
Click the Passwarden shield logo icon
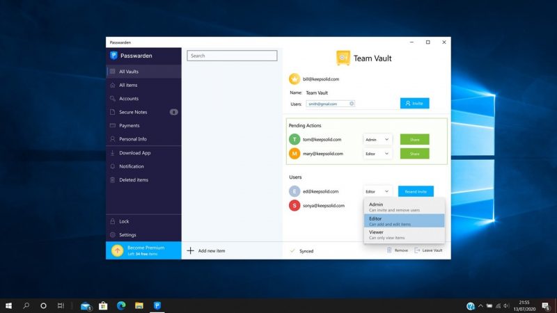click(x=113, y=56)
